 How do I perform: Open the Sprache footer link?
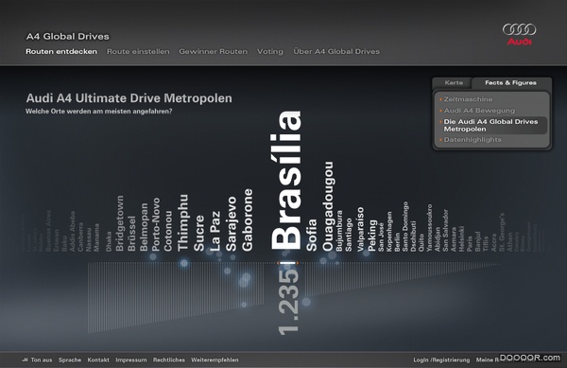point(70,359)
